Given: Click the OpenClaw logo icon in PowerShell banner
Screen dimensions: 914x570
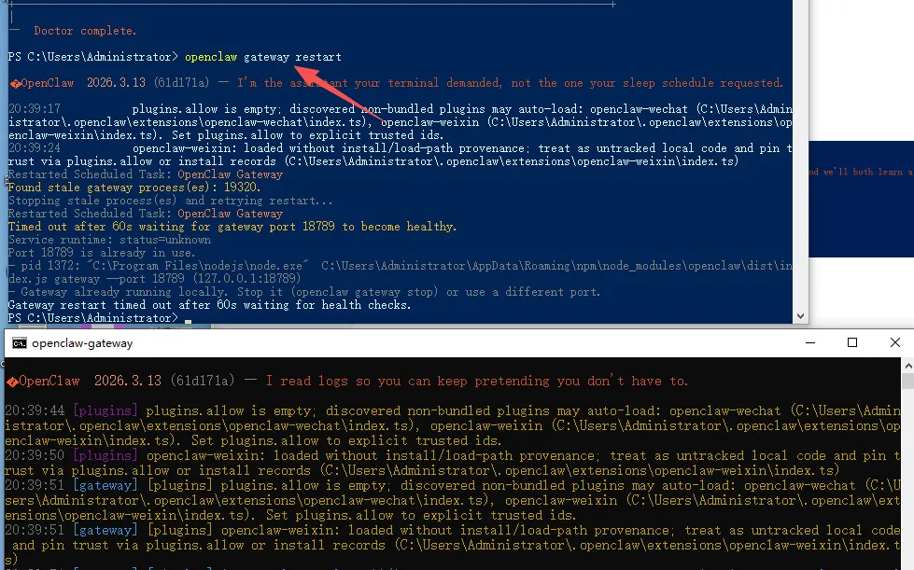Looking at the screenshot, I should point(15,84).
